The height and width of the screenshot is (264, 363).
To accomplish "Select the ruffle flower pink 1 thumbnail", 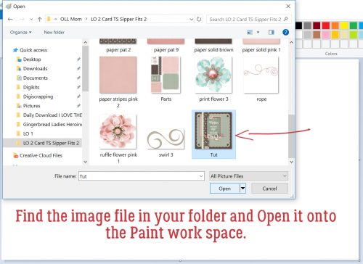I will tap(118, 131).
